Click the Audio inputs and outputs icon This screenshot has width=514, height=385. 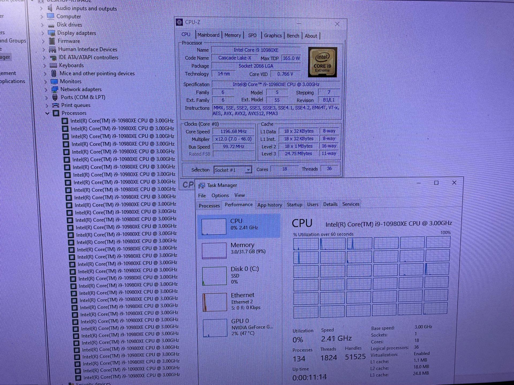click(50, 8)
